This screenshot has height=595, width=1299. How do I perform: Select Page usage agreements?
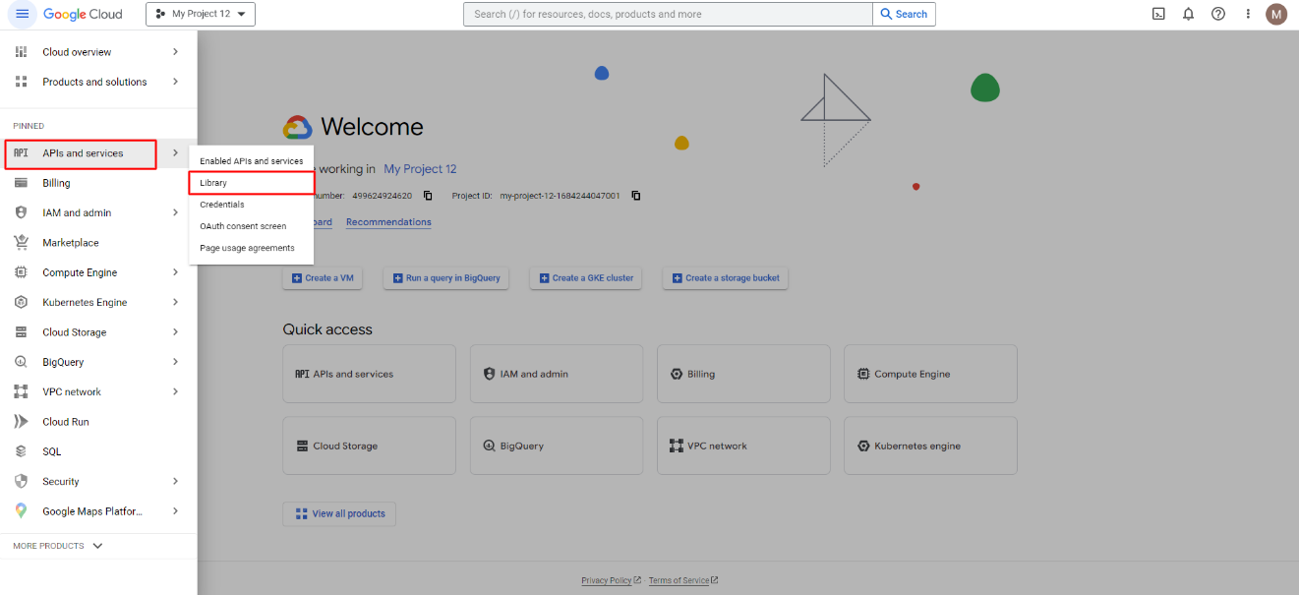point(251,248)
